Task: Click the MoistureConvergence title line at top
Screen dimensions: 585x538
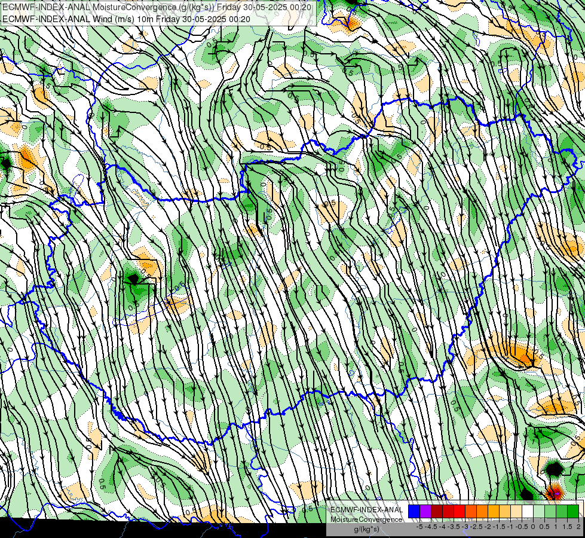Action: point(157,7)
